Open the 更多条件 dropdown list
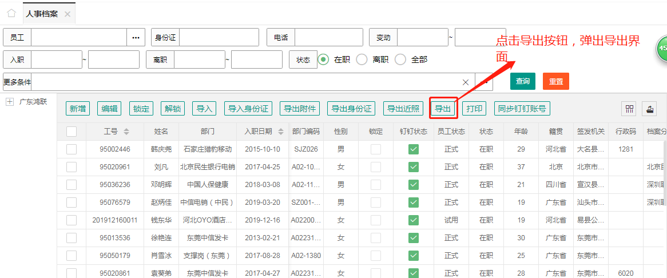Screen dimensions: 667x278 [x=485, y=82]
